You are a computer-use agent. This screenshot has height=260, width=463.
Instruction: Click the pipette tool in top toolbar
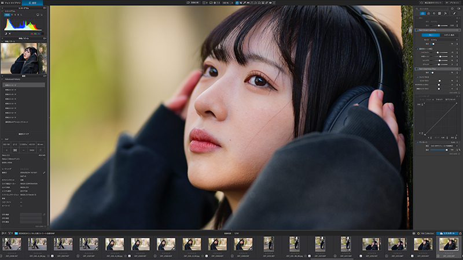point(244,3)
